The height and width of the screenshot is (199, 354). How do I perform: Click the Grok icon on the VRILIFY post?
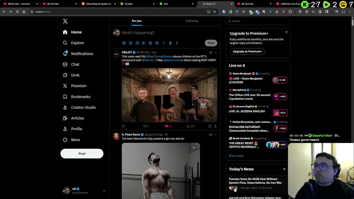point(210,53)
